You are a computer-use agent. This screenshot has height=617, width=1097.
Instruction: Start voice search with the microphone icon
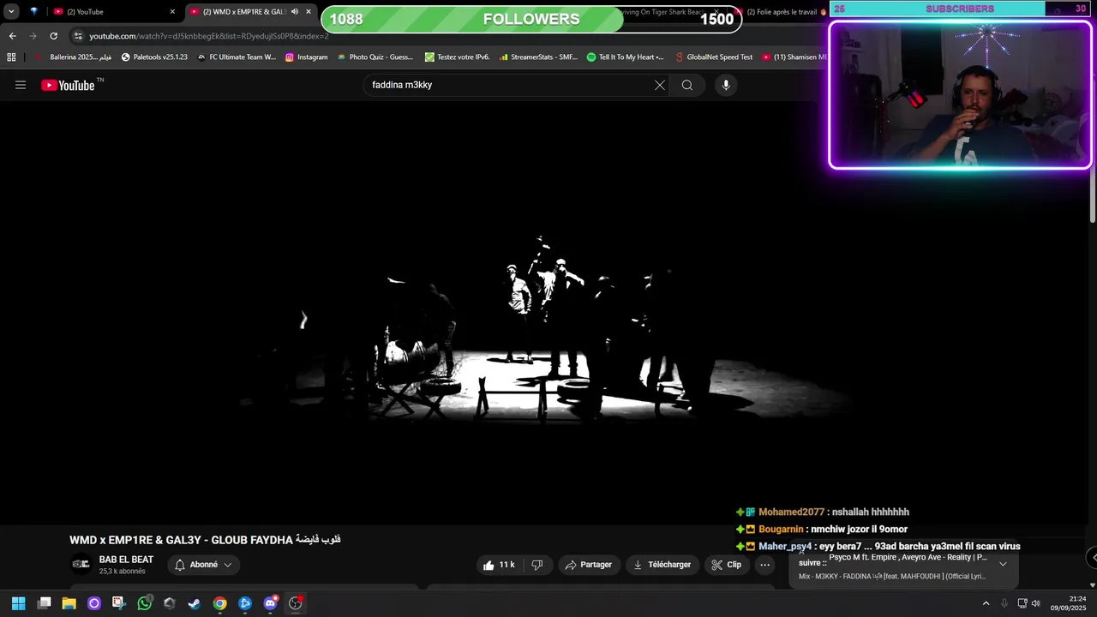726,85
